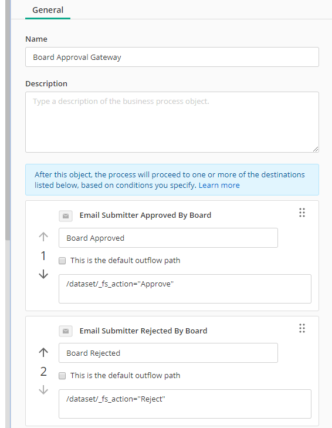332x428 pixels.
Task: Click the Board Approved path label field
Action: coord(168,238)
